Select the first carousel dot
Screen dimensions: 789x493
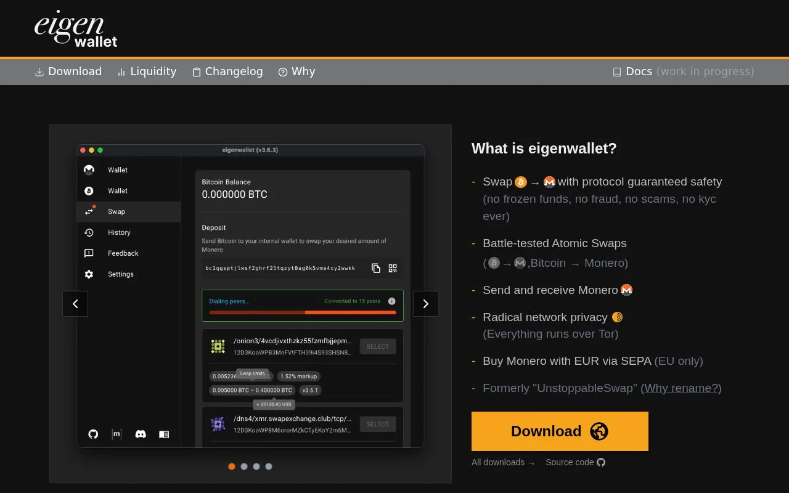coord(232,467)
